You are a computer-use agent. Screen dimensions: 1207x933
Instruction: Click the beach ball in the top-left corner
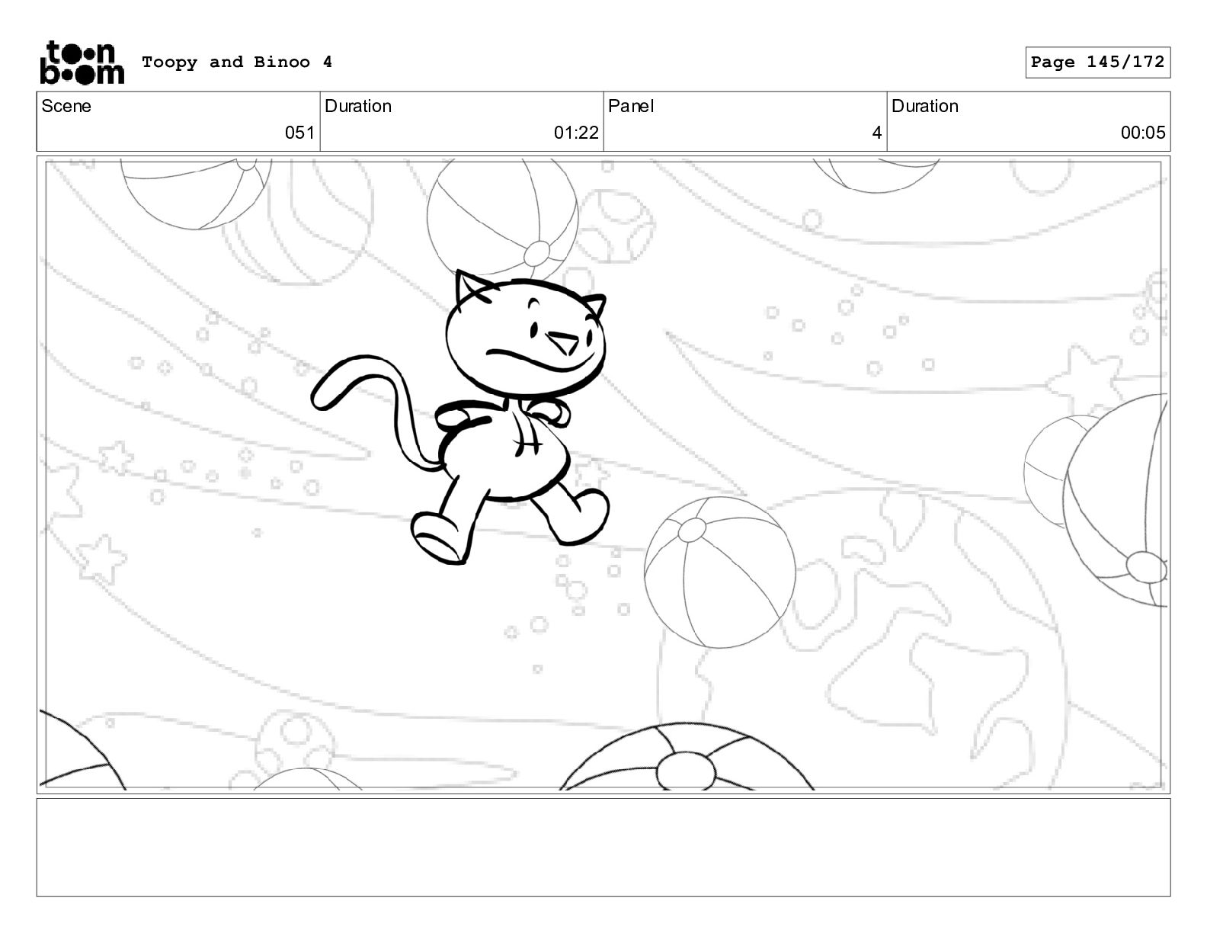tap(197, 194)
